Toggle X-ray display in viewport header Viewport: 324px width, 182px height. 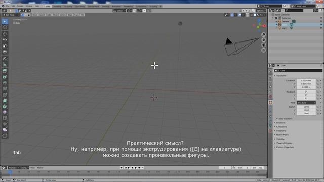pos(247,15)
